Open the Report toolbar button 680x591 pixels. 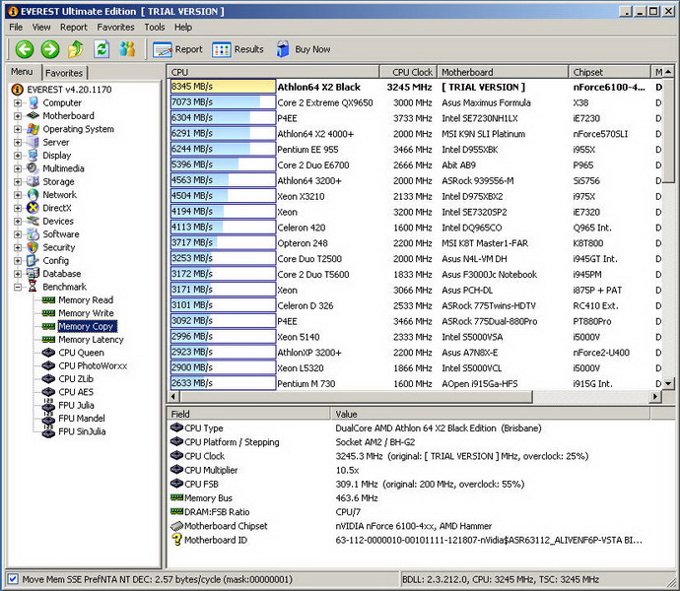click(177, 49)
